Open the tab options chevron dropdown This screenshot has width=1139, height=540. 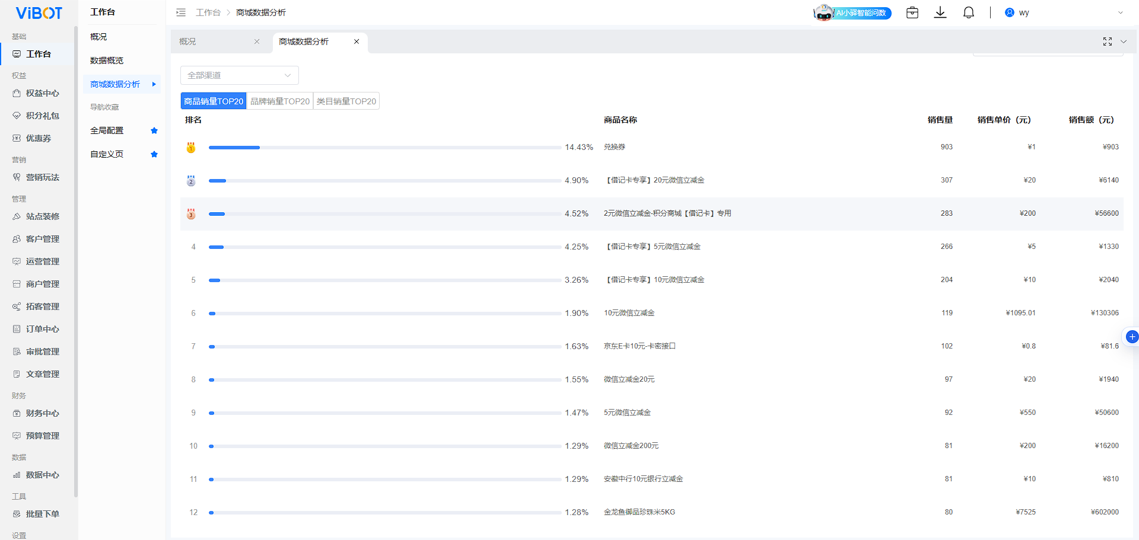click(1123, 41)
